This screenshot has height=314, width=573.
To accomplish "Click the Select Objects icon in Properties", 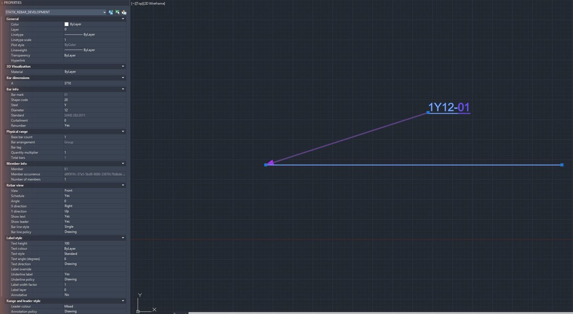I will 117,12.
